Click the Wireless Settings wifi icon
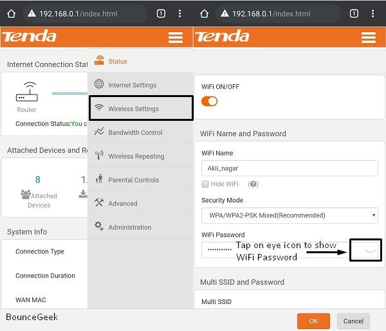Viewport: 386px width, 331px height. click(x=99, y=108)
